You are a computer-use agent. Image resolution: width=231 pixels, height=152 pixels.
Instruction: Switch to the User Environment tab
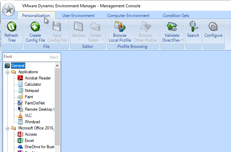click(78, 16)
